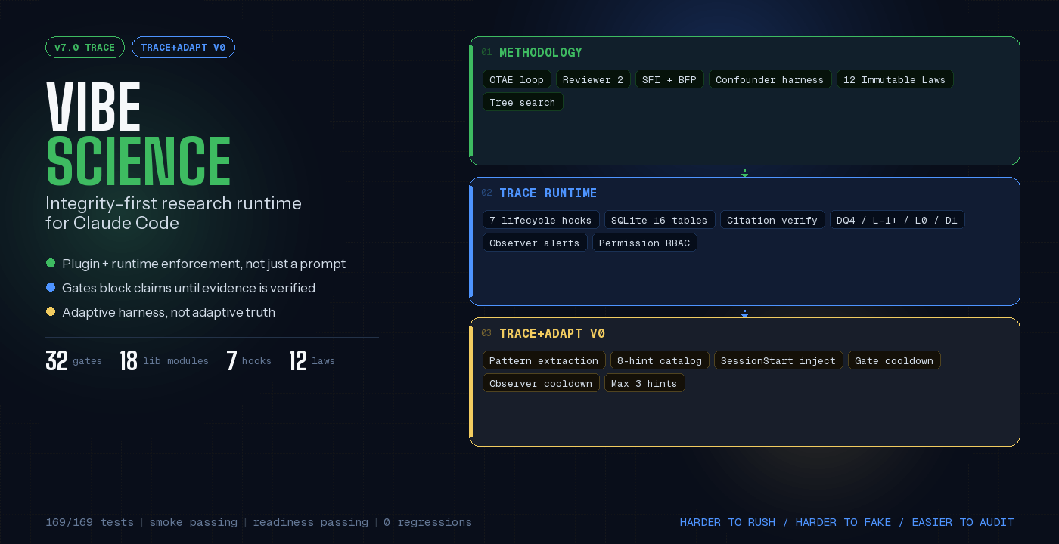
Task: Click the blue arrow below Trace Runtime card
Action: [744, 314]
